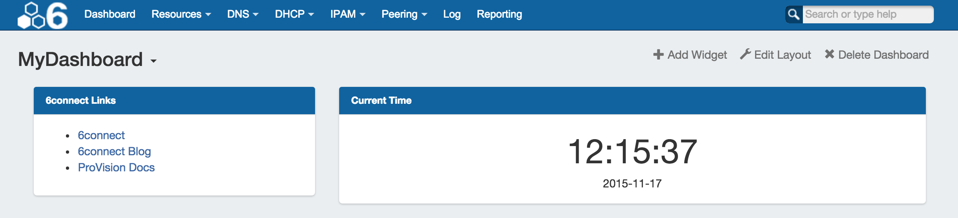Click the 6connect Links widget header
Viewport: 958px width, 218px height.
174,101
